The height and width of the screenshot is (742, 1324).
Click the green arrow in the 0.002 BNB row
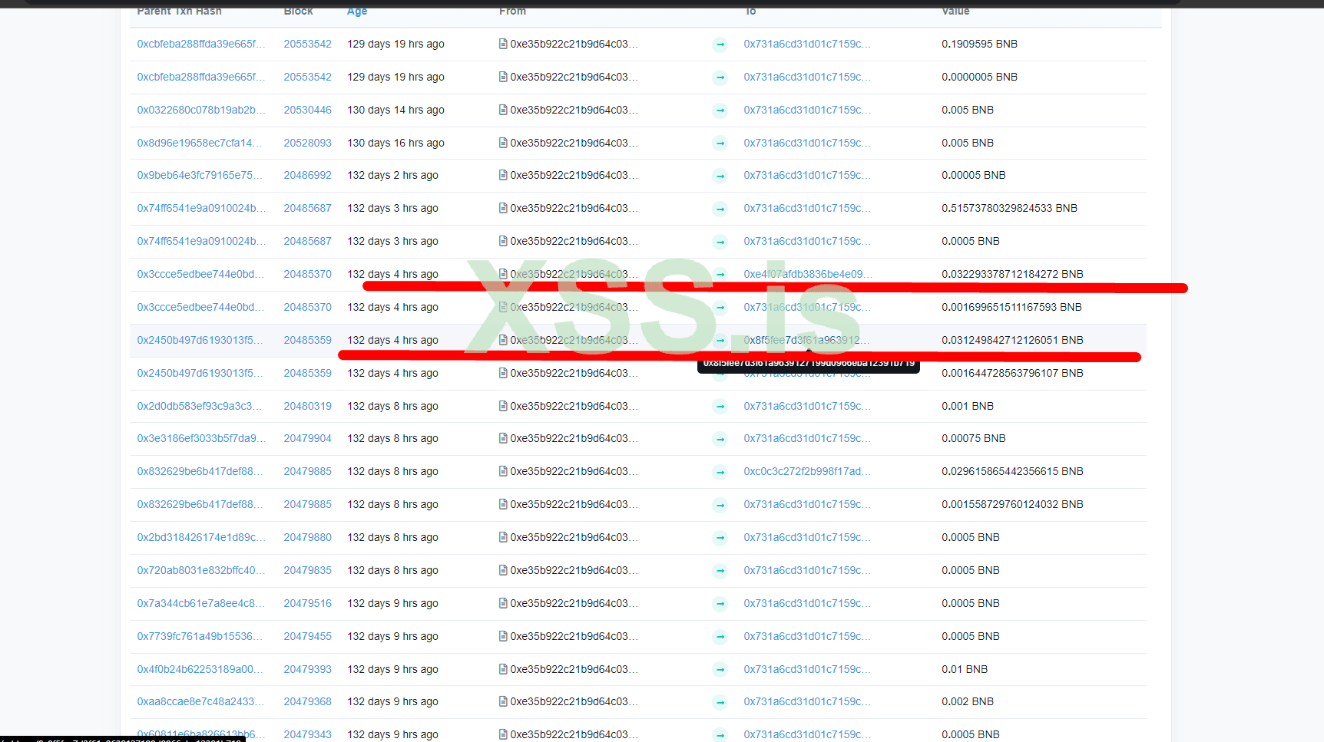tap(720, 702)
